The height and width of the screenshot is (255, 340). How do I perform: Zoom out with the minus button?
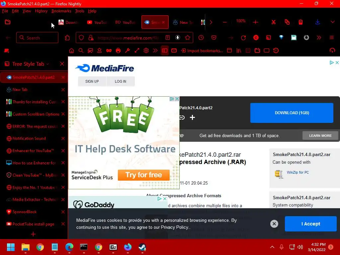[225, 22]
